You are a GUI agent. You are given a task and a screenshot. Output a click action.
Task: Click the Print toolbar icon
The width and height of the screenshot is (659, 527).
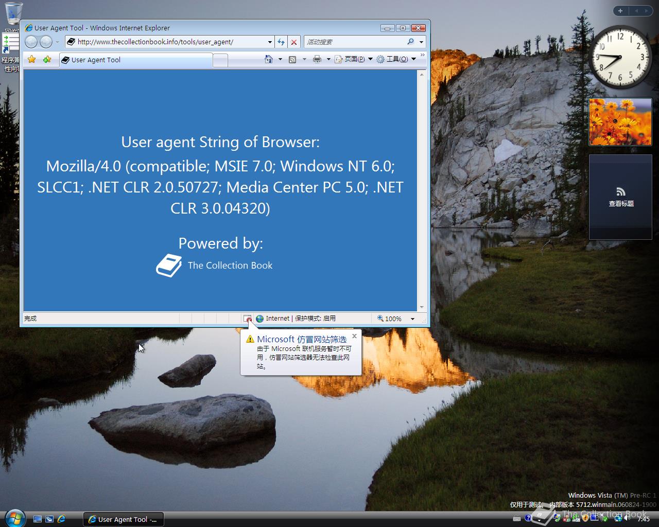click(x=317, y=59)
